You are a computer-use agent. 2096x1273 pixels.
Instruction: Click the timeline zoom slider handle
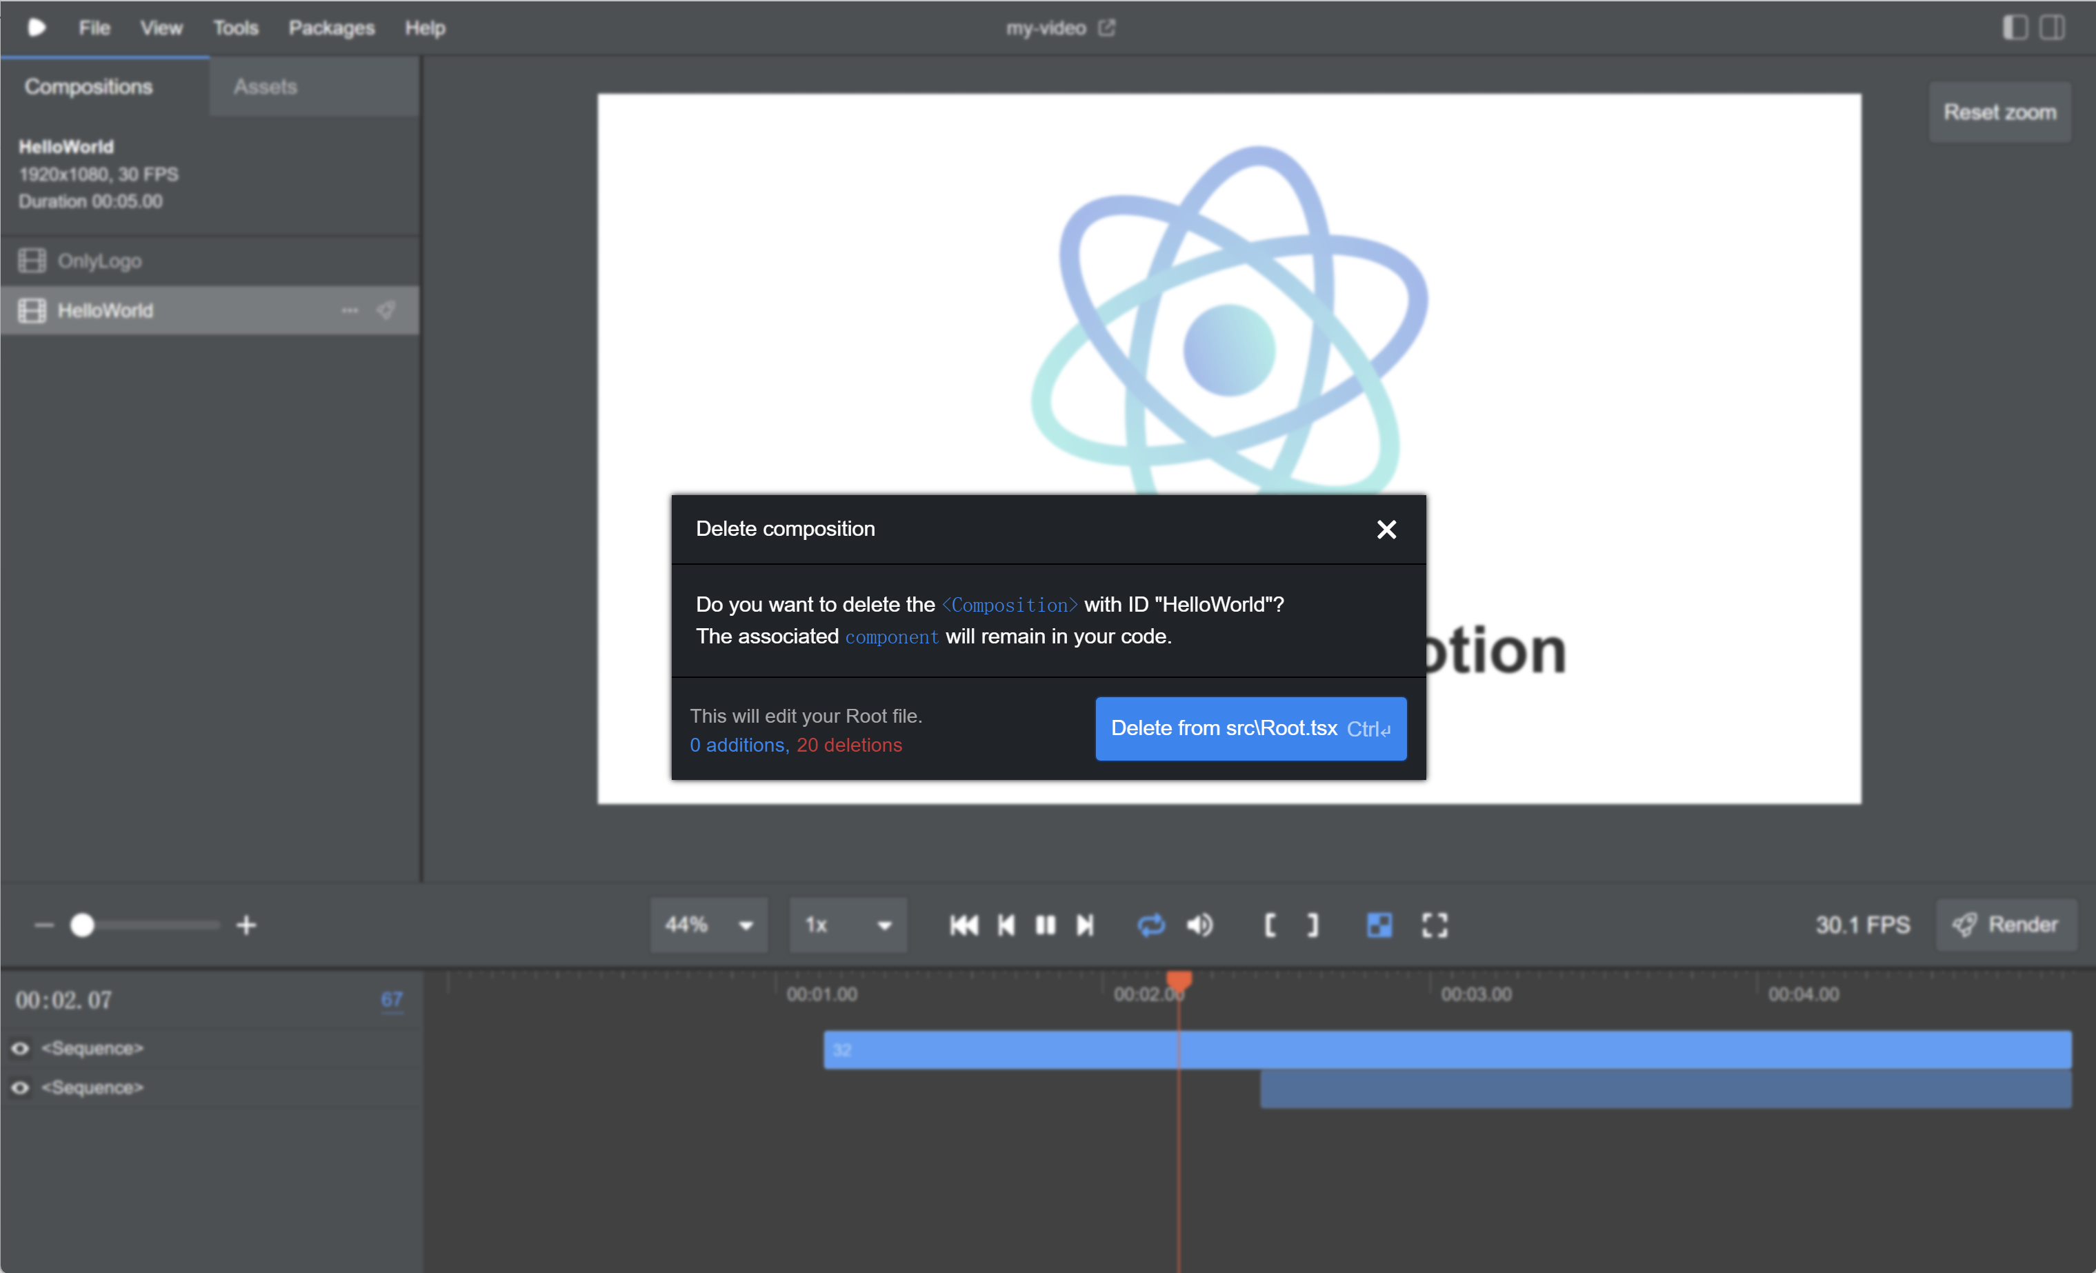pyautogui.click(x=81, y=924)
